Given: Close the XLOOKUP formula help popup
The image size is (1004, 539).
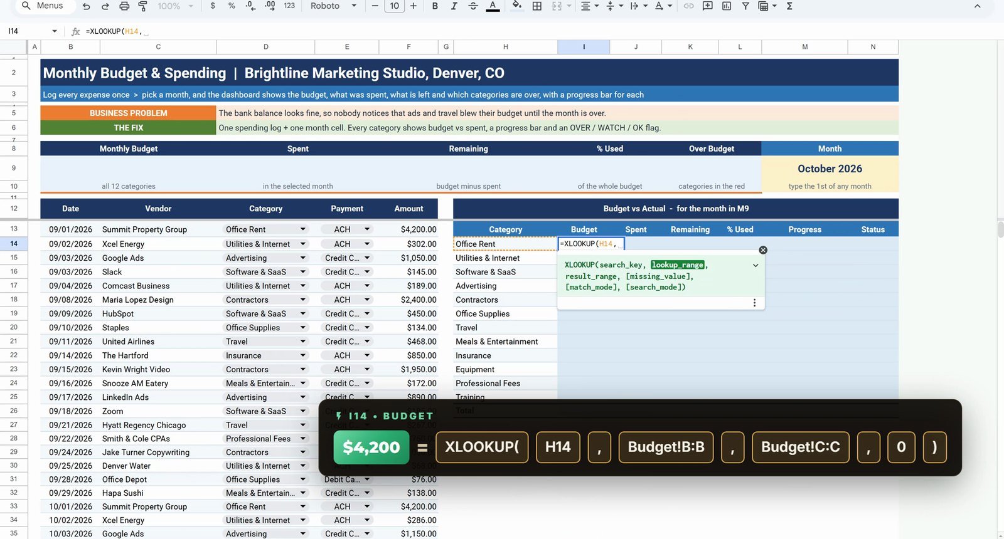Looking at the screenshot, I should [763, 250].
